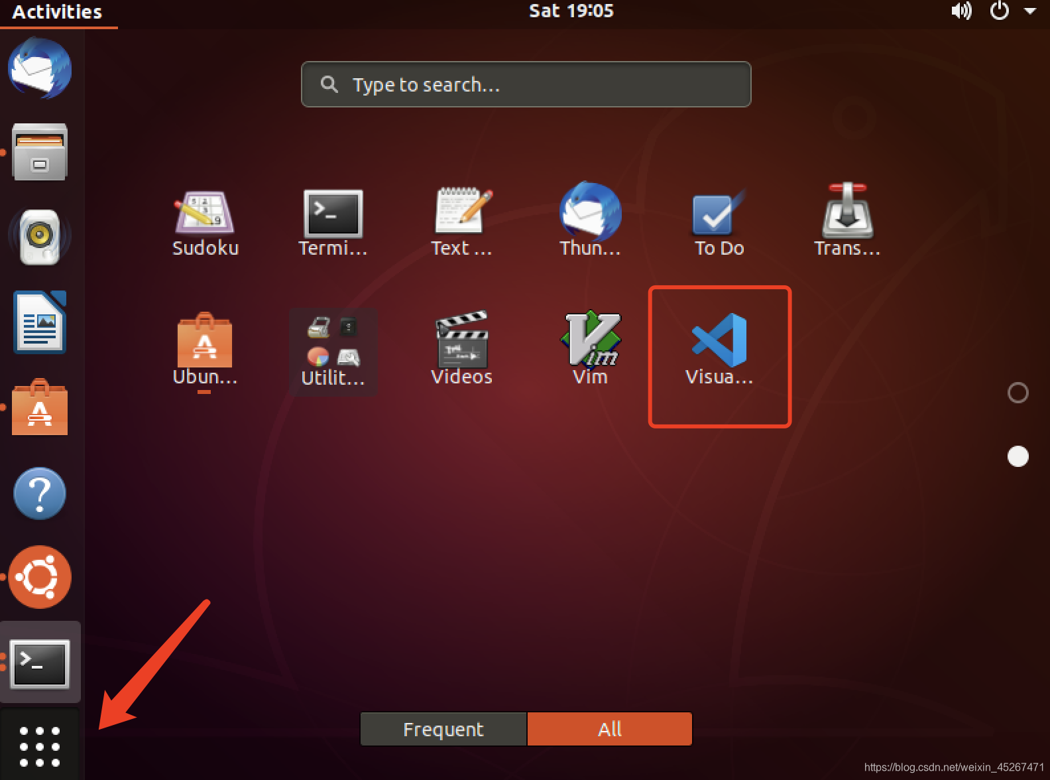Open Ubuntu Software in the dock
The width and height of the screenshot is (1050, 780).
[40, 407]
